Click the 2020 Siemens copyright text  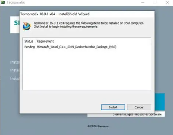tap(98, 126)
